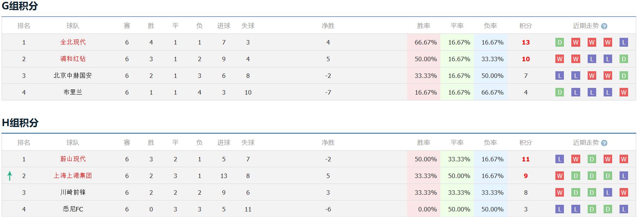Select the 川崎前锋 team name
Image resolution: width=637 pixels, height=217 pixels.
[73, 193]
